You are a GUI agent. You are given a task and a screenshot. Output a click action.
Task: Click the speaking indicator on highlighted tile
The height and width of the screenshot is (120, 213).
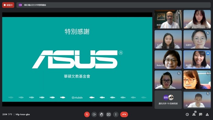pos(208,53)
